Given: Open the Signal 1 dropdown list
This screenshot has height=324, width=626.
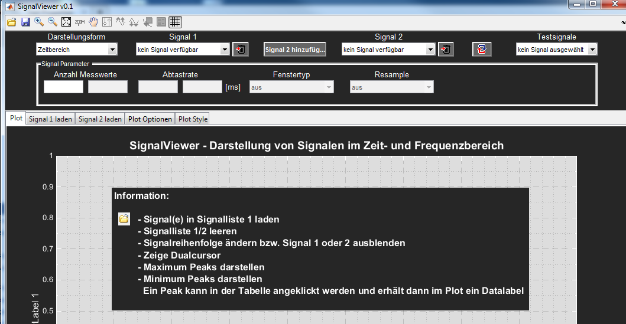Looking at the screenshot, I should point(183,50).
